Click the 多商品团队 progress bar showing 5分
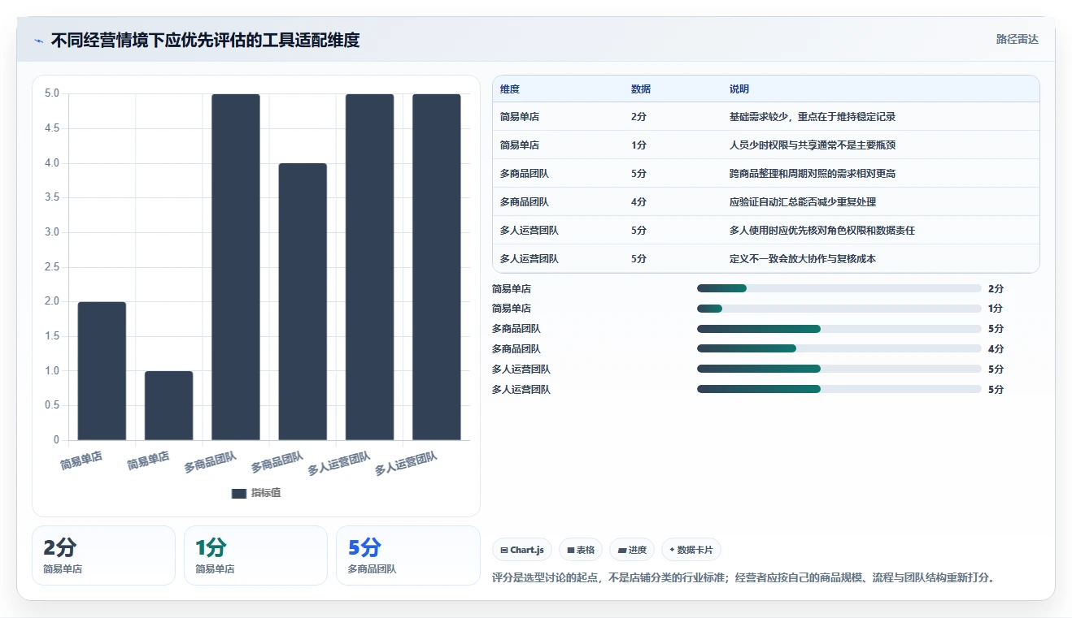The height and width of the screenshot is (618, 1072). 839,329
